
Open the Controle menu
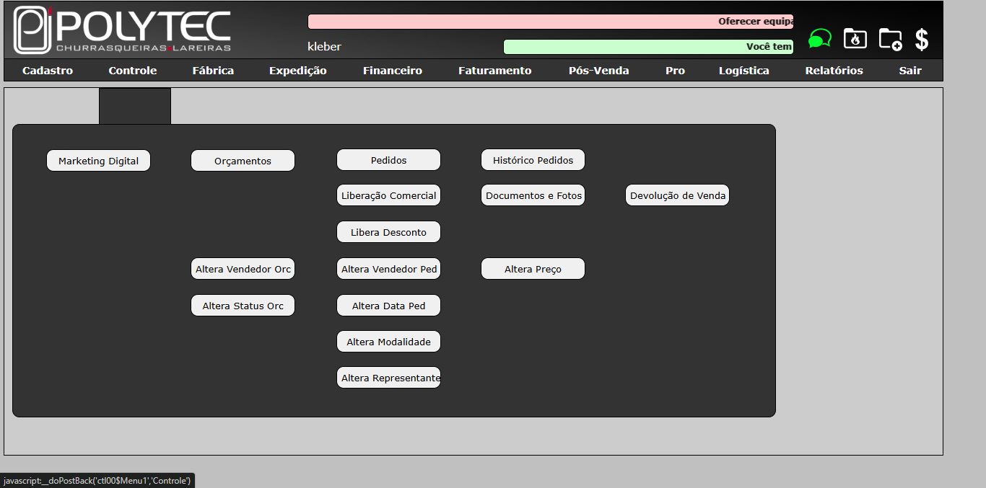click(133, 71)
